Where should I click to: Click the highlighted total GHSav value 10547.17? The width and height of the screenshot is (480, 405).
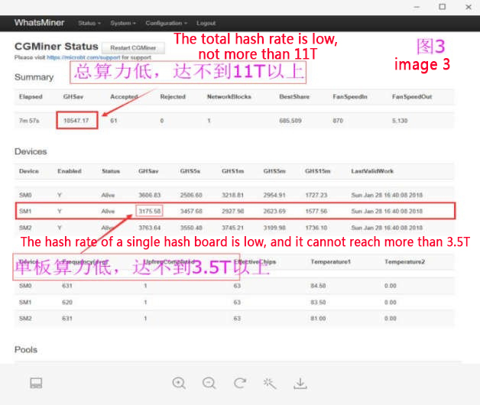point(76,121)
